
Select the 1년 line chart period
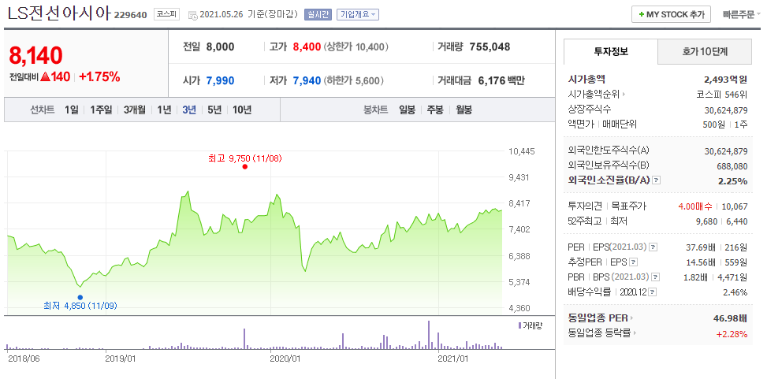click(164, 110)
